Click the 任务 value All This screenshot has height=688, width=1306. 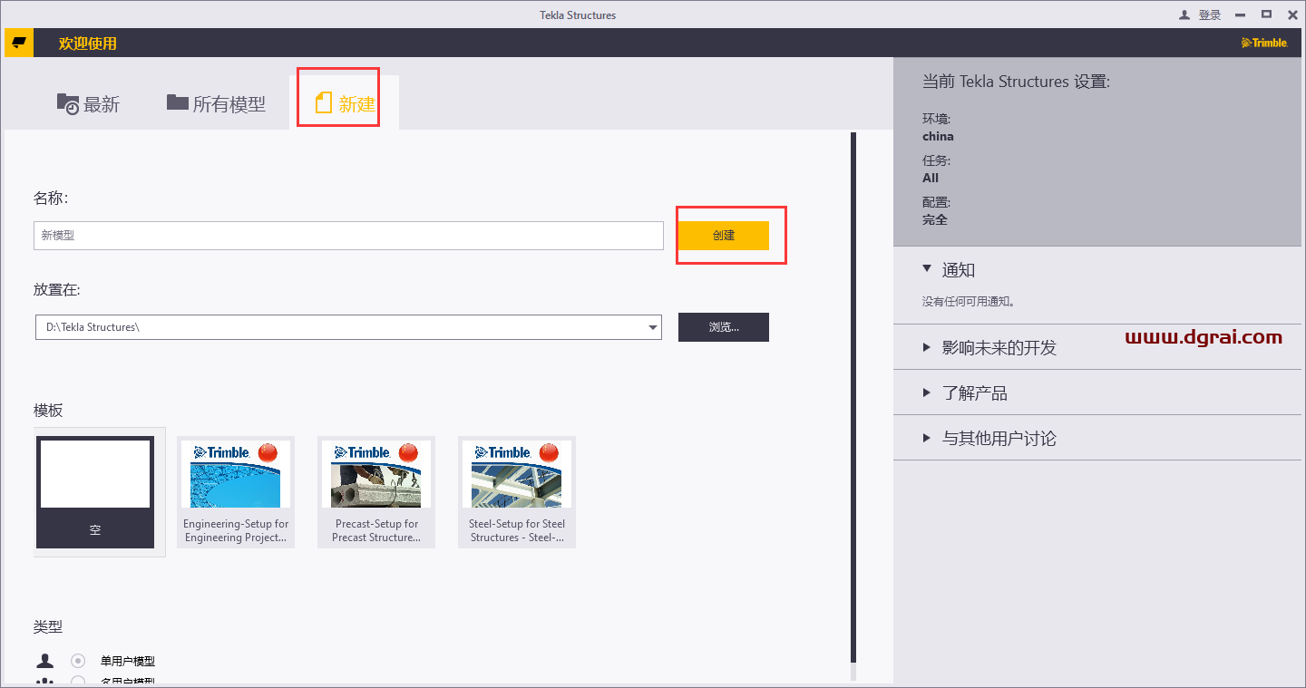[x=931, y=179]
